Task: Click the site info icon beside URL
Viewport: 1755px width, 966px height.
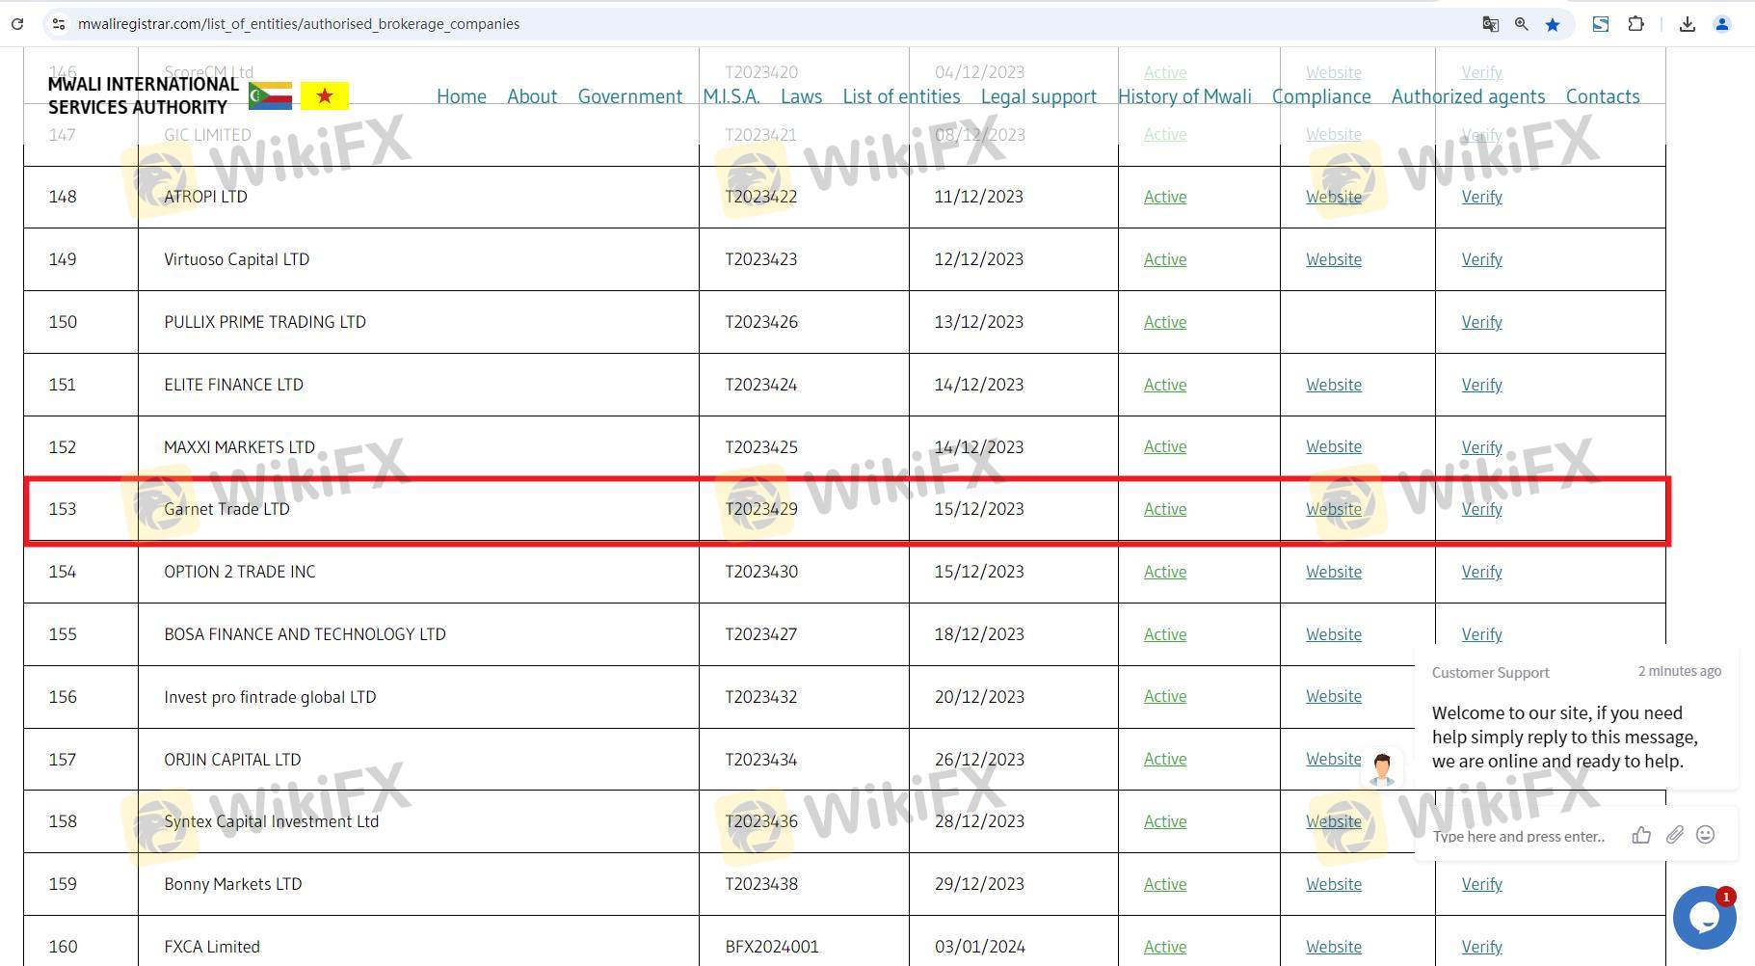Action: tap(59, 24)
